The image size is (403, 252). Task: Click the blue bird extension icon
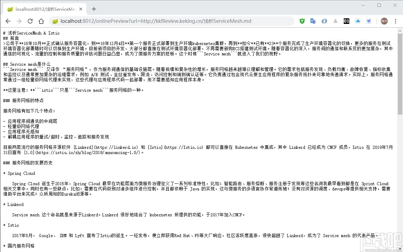(369, 21)
